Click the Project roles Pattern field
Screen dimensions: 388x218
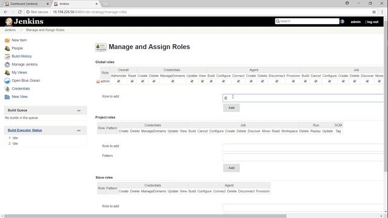coord(303,157)
